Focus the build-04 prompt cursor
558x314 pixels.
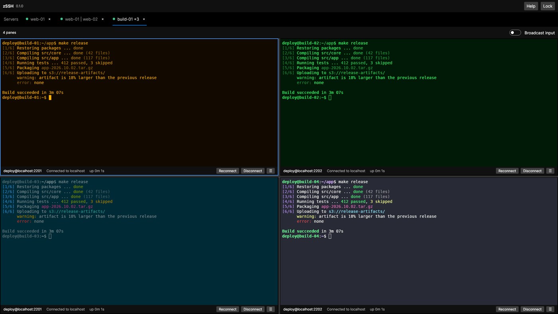click(330, 236)
